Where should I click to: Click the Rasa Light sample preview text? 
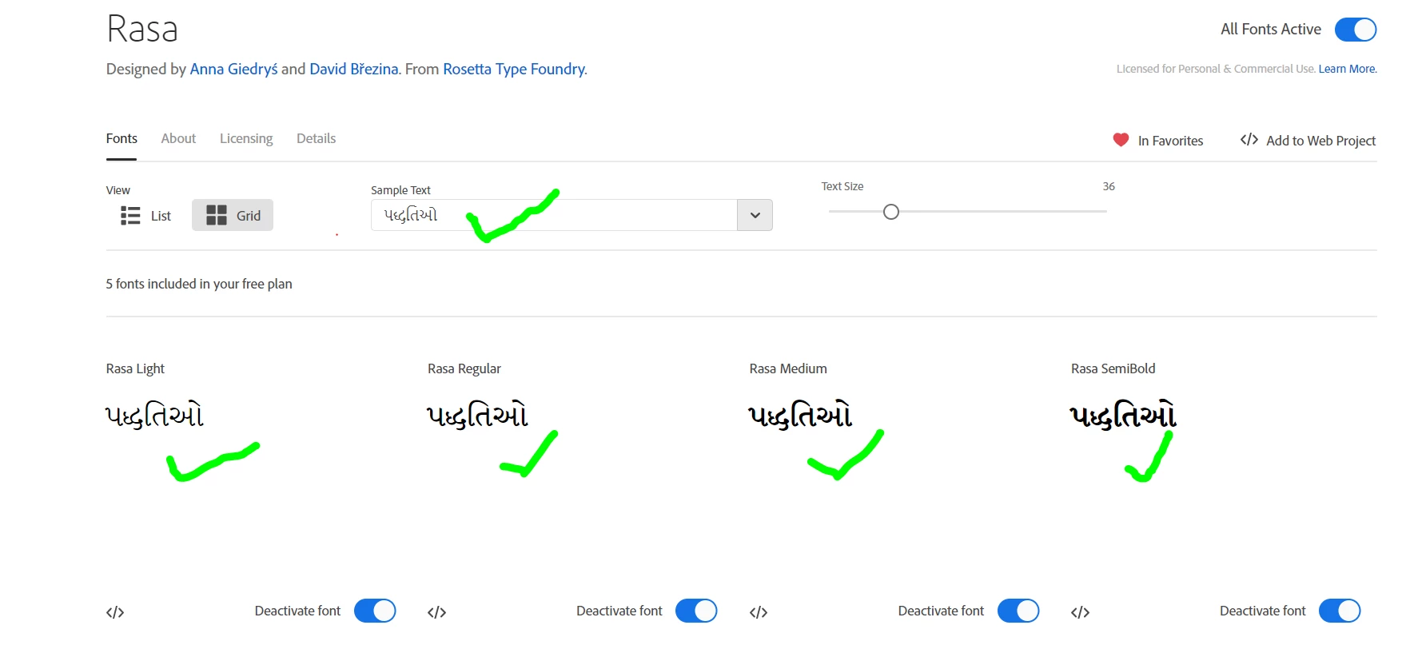[x=155, y=415]
